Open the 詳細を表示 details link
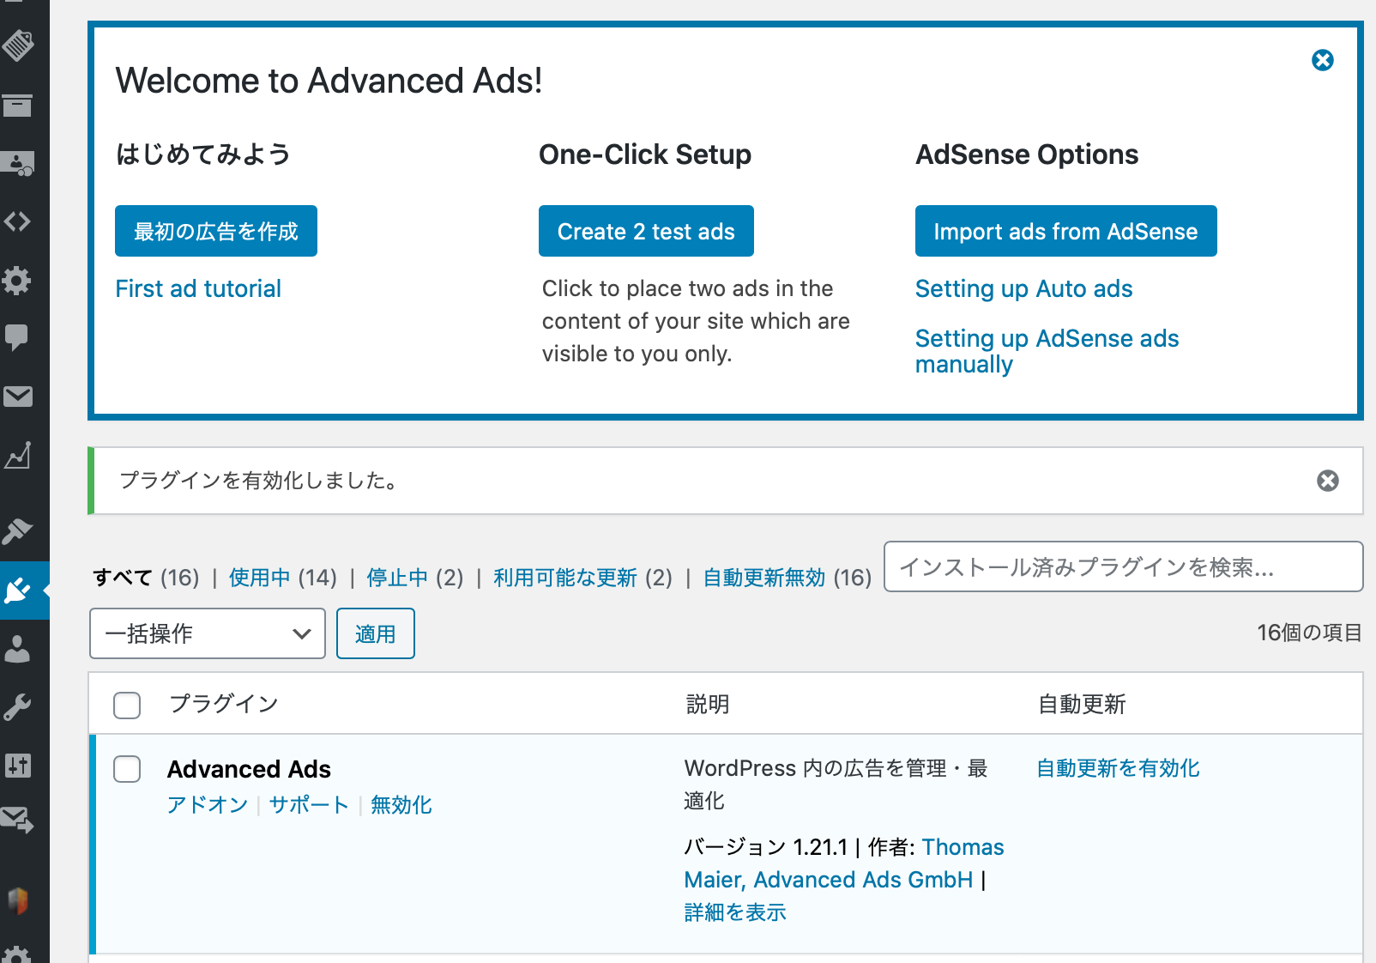Viewport: 1376px width, 963px height. [735, 912]
